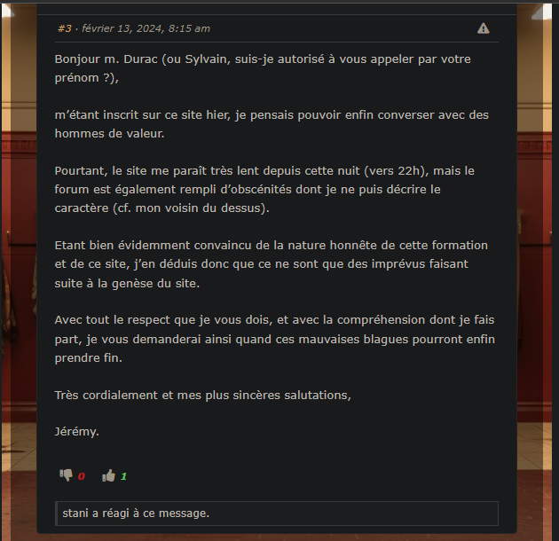Image resolution: width=559 pixels, height=541 pixels.
Task: Click the red dislike count showing 0
Action: click(82, 476)
